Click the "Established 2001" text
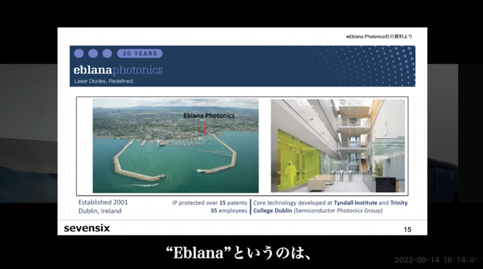Image resolution: width=483 pixels, height=269 pixels. click(103, 202)
